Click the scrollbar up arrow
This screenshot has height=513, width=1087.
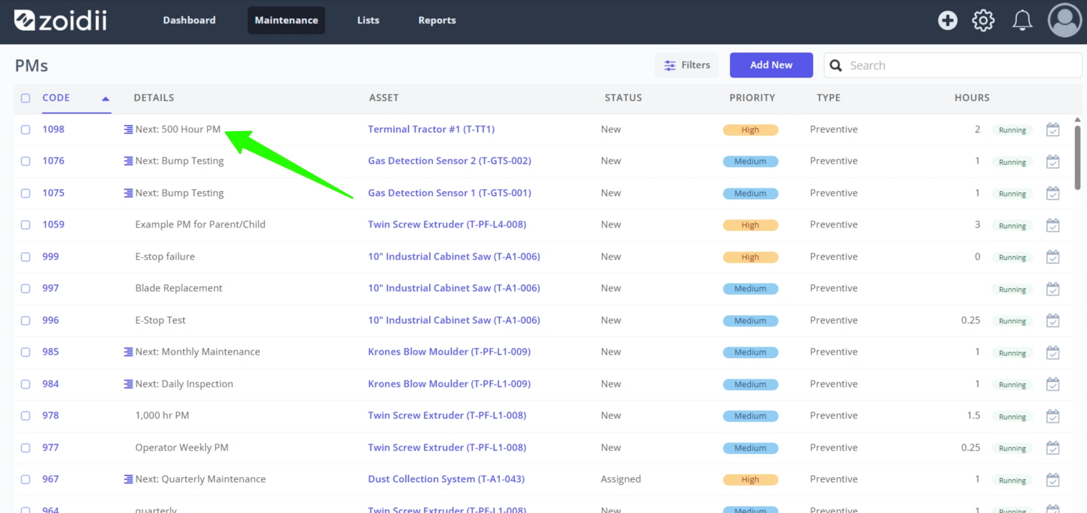click(x=1078, y=120)
